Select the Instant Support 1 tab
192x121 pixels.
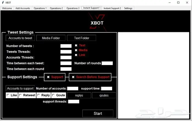click(x=92, y=8)
